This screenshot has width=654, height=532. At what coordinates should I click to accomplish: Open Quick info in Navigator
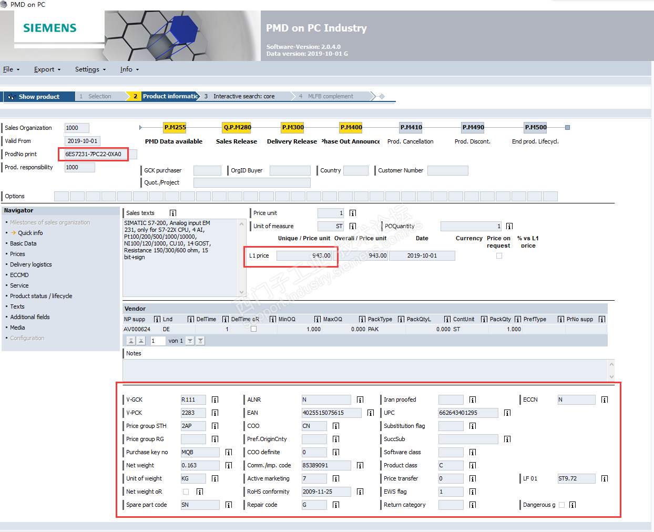(30, 233)
